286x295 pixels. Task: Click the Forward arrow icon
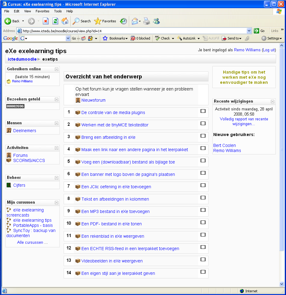click(x=31, y=21)
